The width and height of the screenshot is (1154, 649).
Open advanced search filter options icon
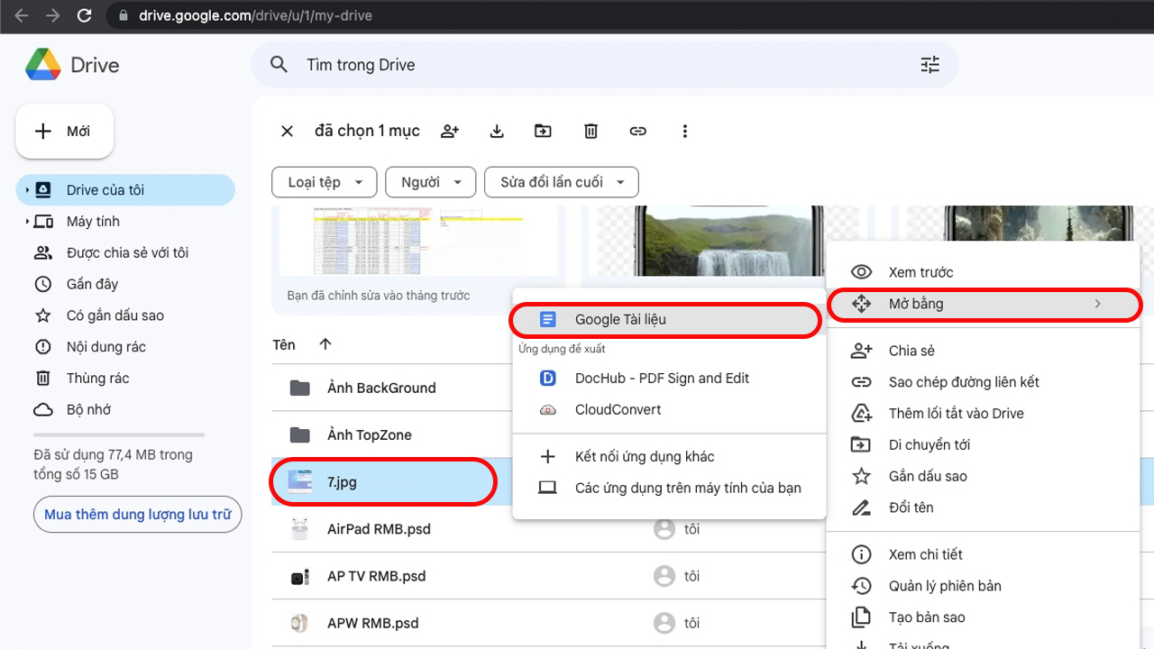930,65
